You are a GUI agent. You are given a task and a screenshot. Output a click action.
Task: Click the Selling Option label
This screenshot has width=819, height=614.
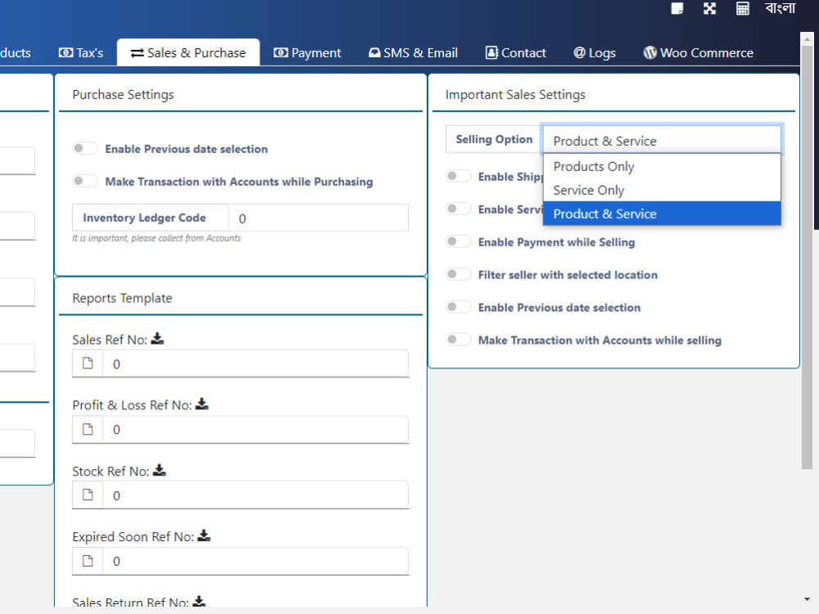tap(494, 139)
